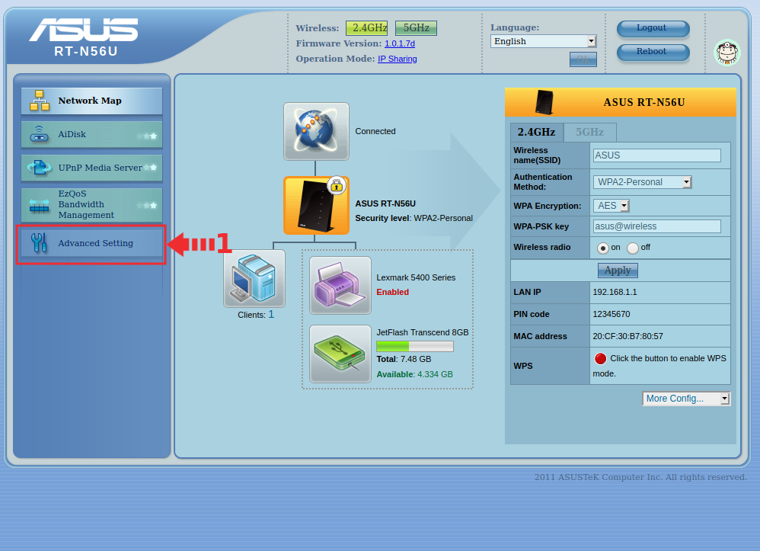The image size is (760, 551).
Task: Click the Logout button
Action: (x=653, y=28)
